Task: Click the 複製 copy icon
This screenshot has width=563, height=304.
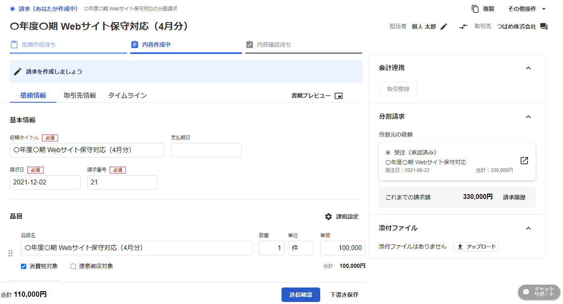Action: click(x=475, y=9)
